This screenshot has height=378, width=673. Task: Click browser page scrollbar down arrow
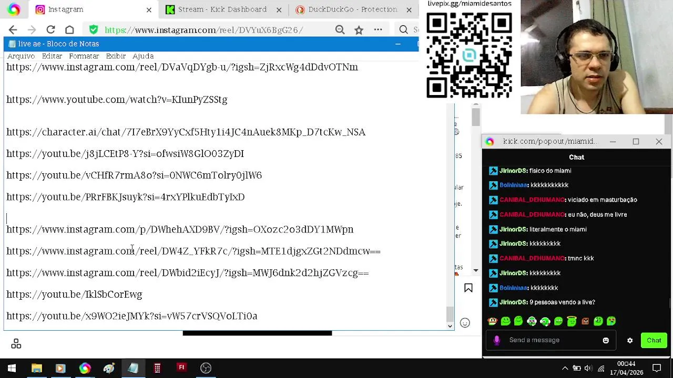point(476,270)
